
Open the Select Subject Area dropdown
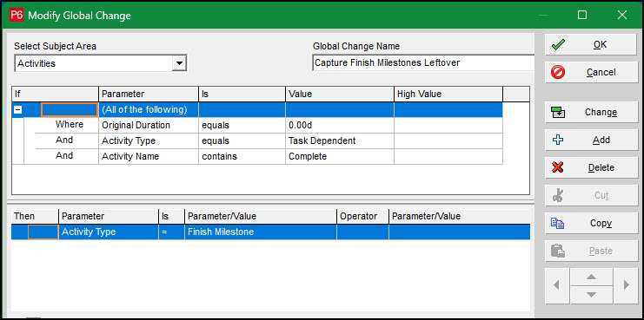(x=179, y=63)
